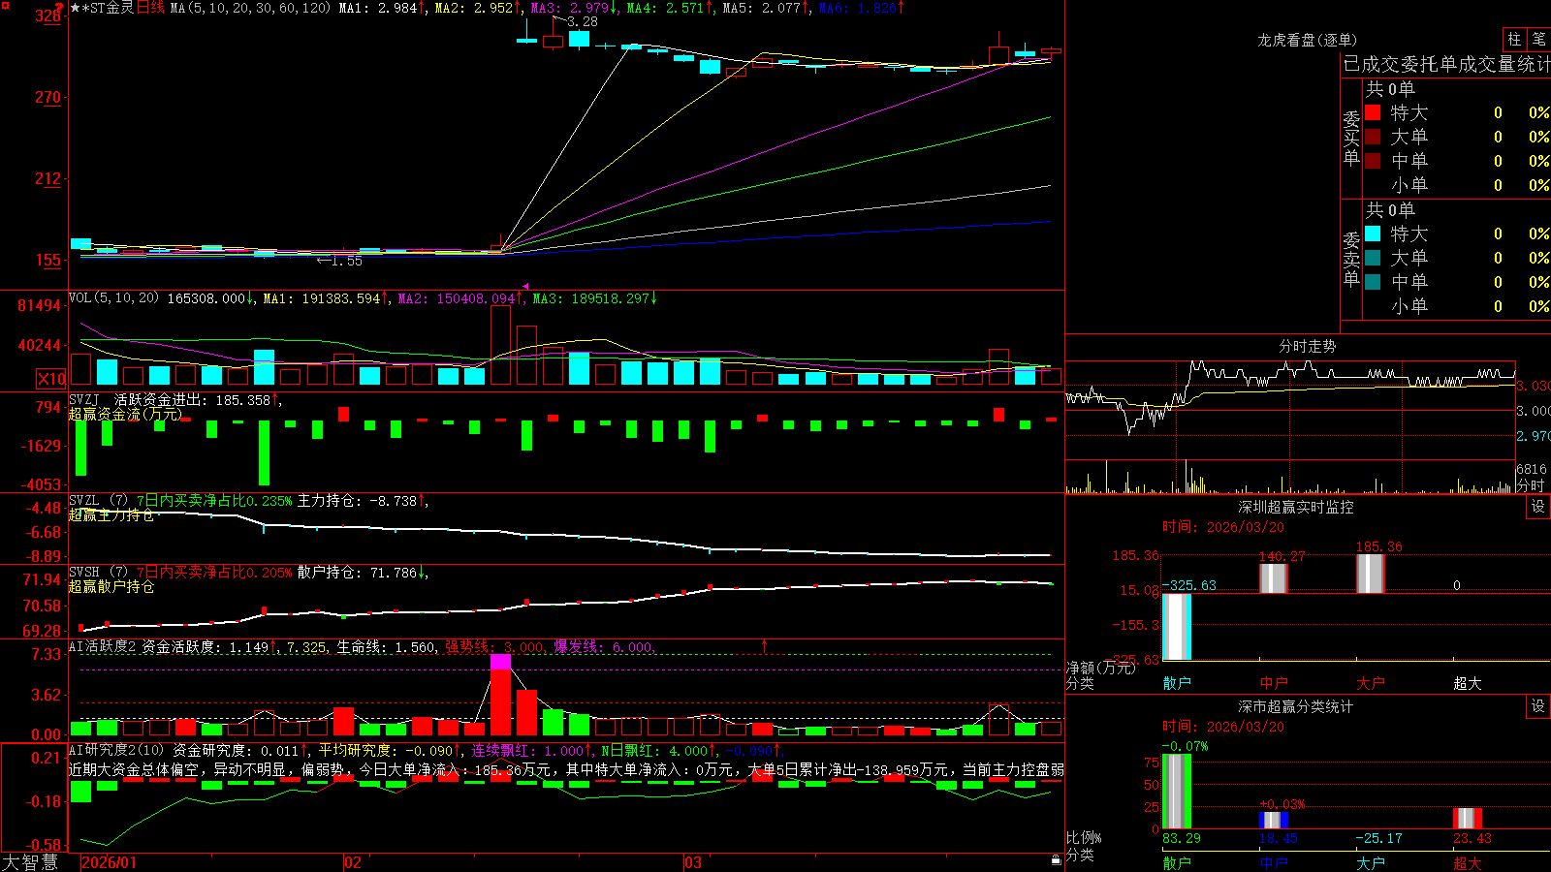Click the 委卖单 vertical label
This screenshot has height=872, width=1551.
coord(1351,260)
